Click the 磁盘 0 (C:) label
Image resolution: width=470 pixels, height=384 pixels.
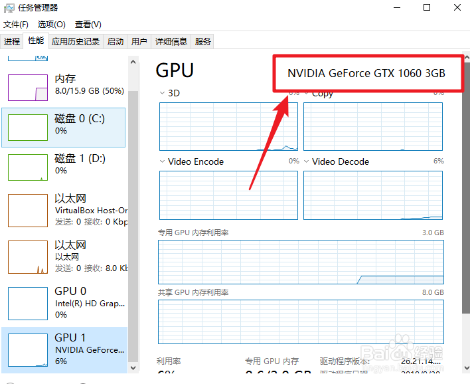click(80, 119)
